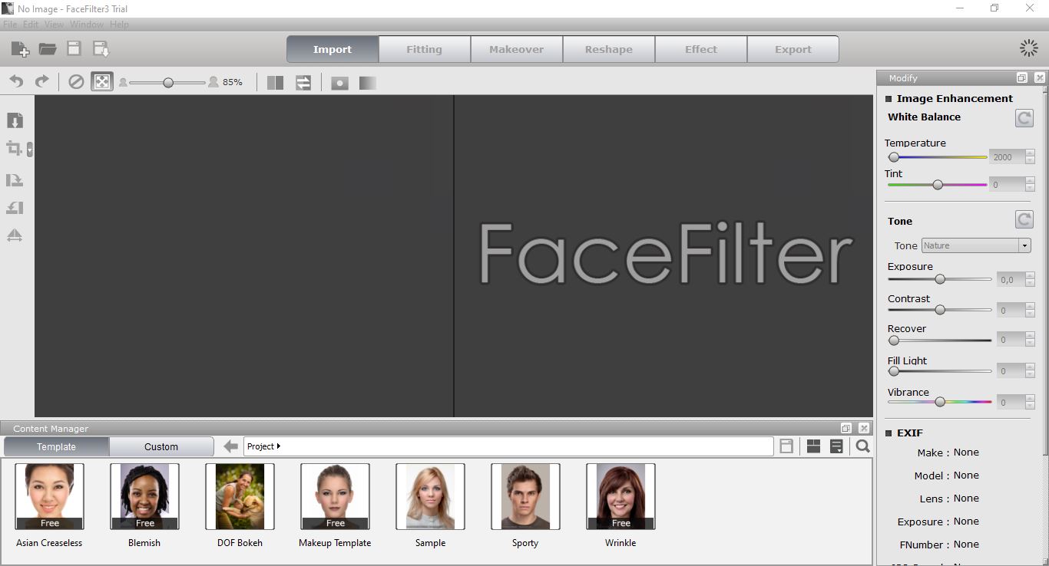The width and height of the screenshot is (1049, 566).
Task: Select the Custom tab in Content Manager
Action: 161,446
